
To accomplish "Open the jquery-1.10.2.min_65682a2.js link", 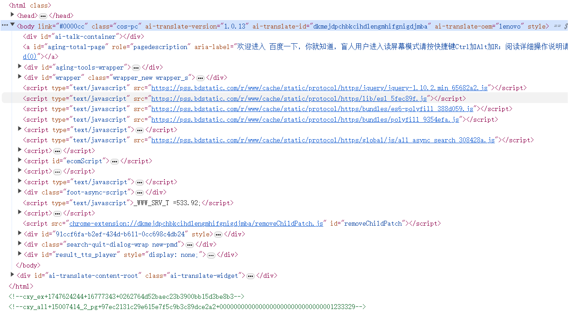I will click(x=320, y=88).
